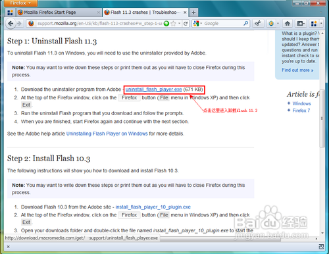Click the green Go arrow in address bar
Screen dimensions: 329x254
pos(166,24)
